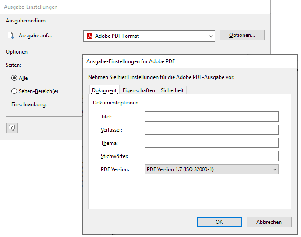Confirm with the OK button
Image resolution: width=301 pixels, height=237 pixels.
(219, 222)
